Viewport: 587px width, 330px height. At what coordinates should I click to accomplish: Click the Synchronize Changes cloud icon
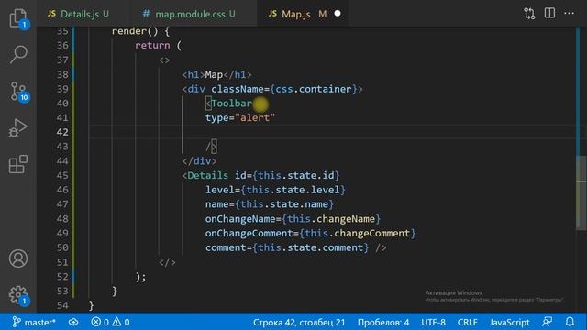coord(73,322)
